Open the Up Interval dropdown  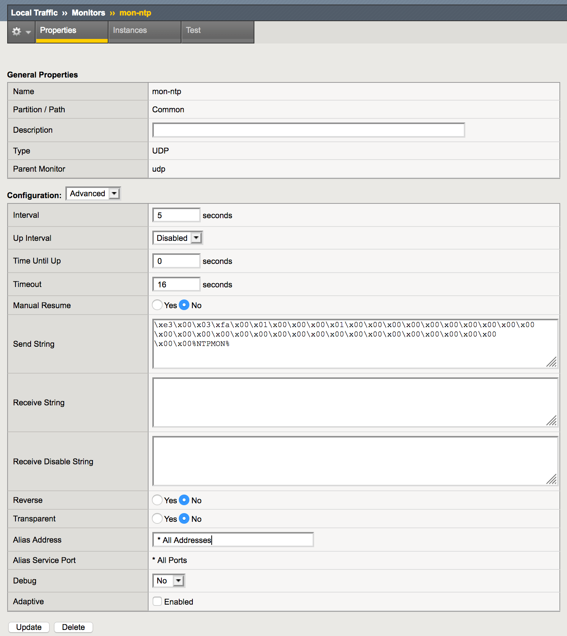coord(178,238)
